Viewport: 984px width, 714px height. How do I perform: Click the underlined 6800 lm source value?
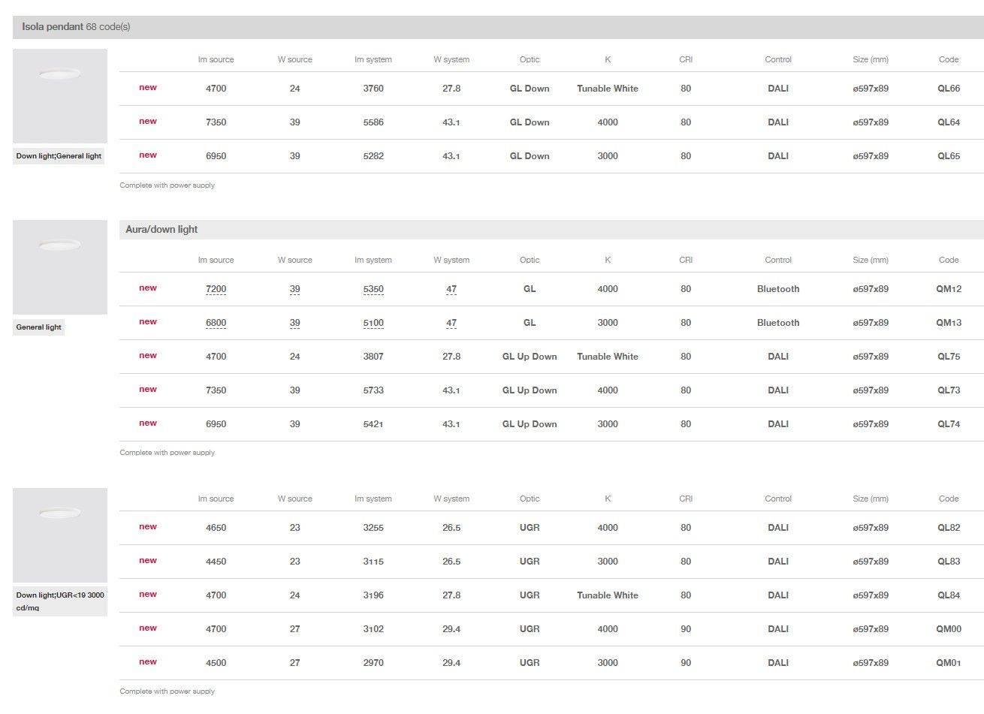[216, 323]
